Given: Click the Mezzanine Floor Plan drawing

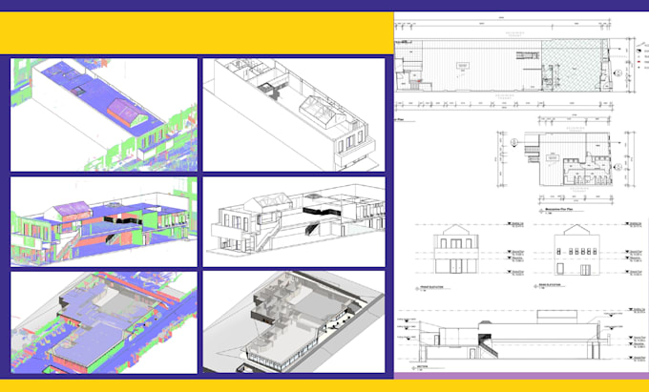Looking at the screenshot, I should pos(575,158).
